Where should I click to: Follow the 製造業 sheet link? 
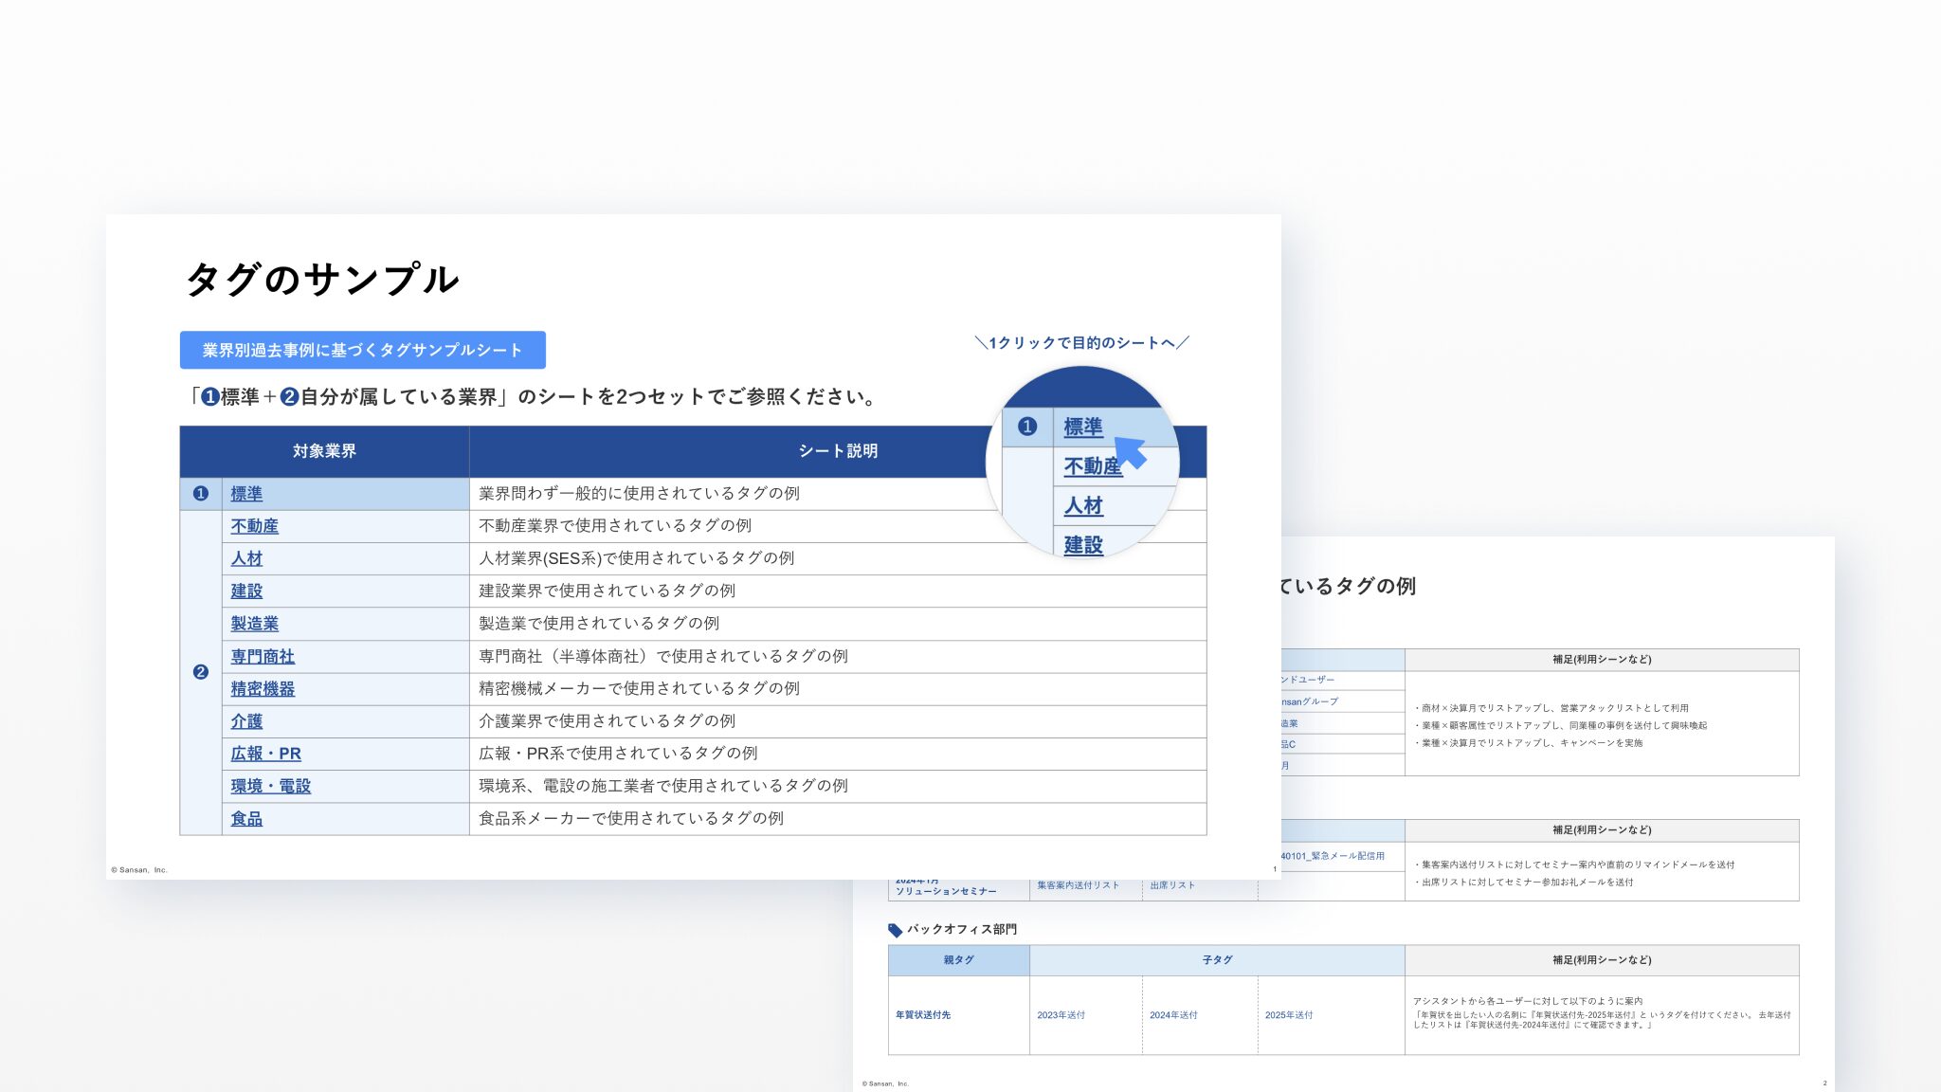(254, 624)
